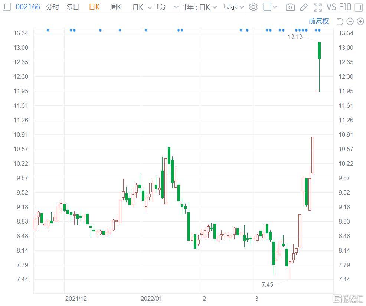This screenshot has width=366, height=306.
Task: Click the left axis 10.91 price label
Action: tap(21, 134)
